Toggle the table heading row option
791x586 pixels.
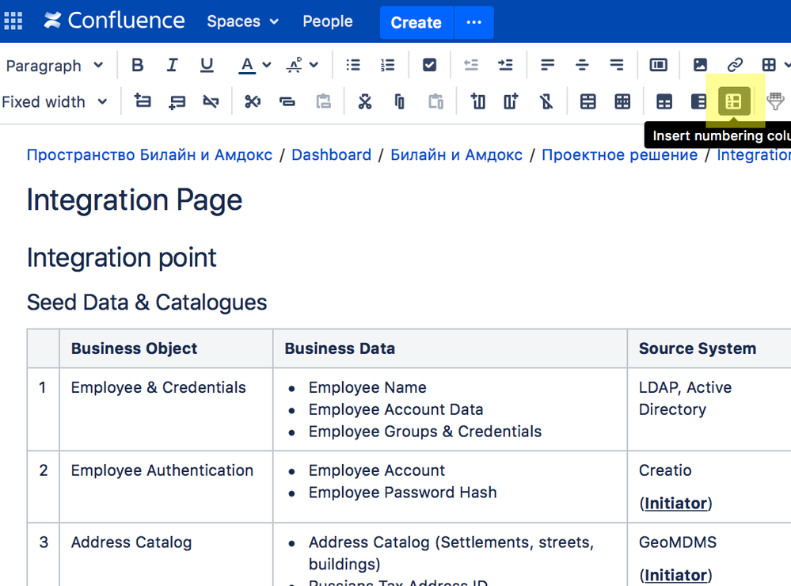(x=664, y=101)
